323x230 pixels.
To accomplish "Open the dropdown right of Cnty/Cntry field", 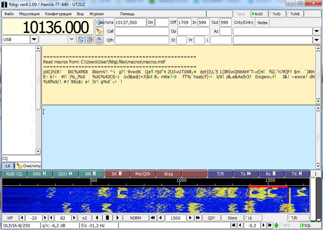I will point(317,31).
